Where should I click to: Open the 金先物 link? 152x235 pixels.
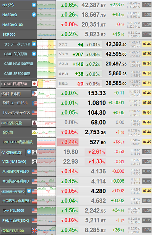click(8, 132)
